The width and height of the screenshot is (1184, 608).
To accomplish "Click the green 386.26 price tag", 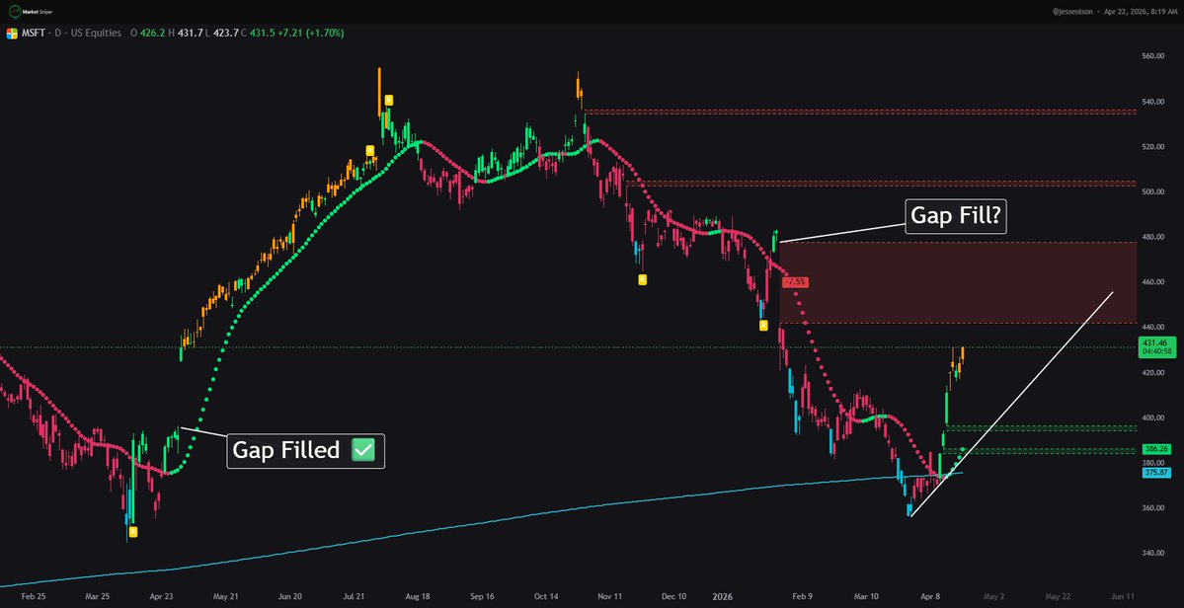I will 1156,449.
